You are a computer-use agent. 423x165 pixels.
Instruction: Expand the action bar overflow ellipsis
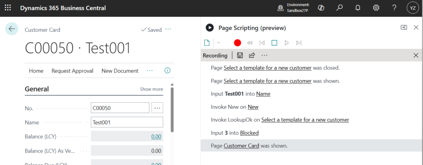tap(150, 71)
